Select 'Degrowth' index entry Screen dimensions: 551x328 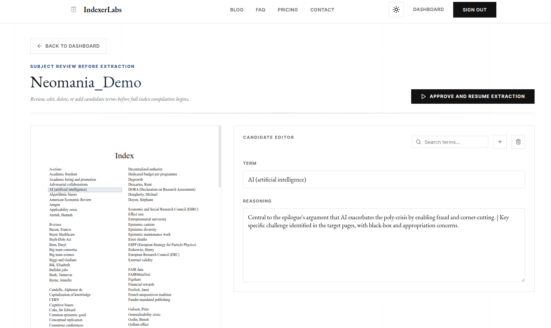(136, 180)
